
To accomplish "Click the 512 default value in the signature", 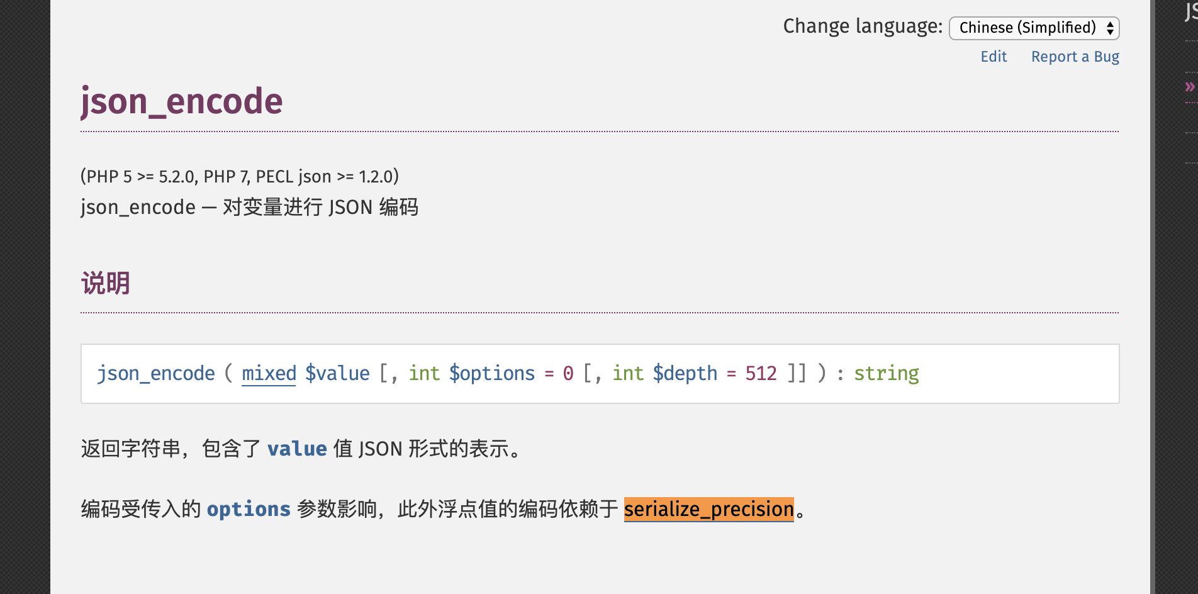I will 761,373.
